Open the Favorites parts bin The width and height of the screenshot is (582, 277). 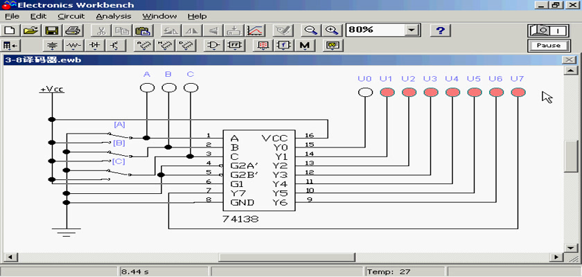pyautogui.click(x=10, y=46)
